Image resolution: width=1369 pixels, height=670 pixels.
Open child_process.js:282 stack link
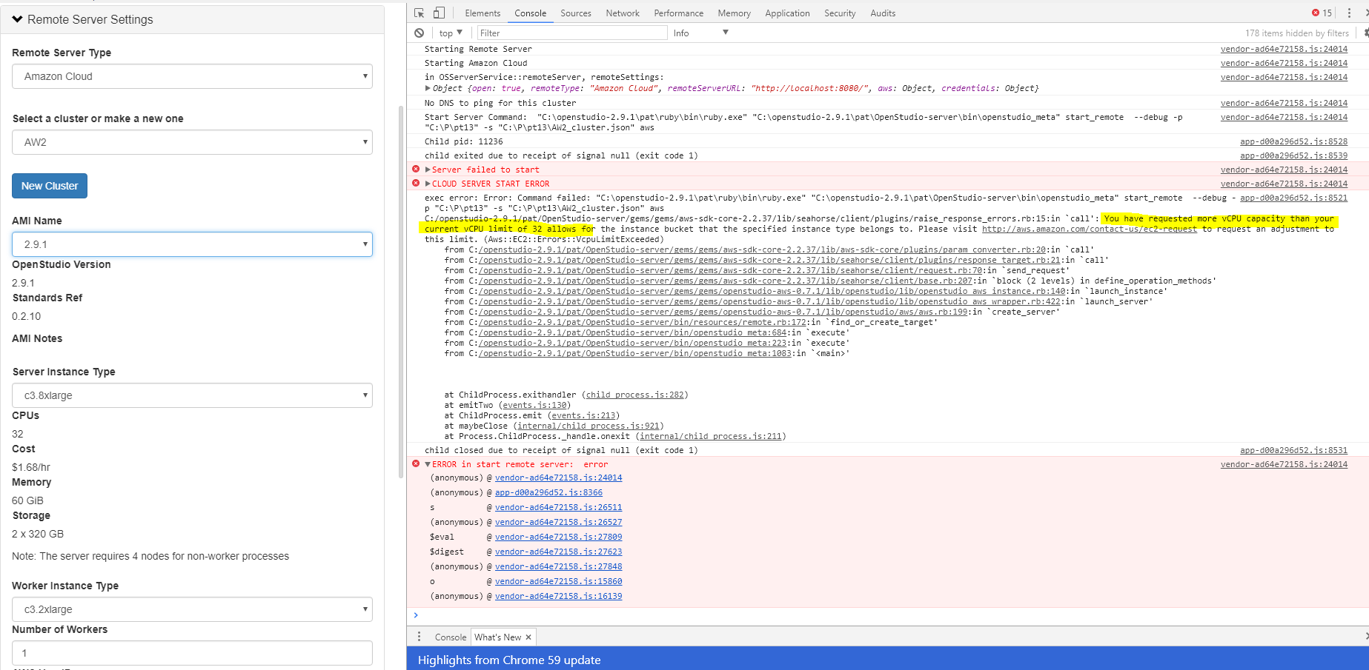(x=635, y=395)
